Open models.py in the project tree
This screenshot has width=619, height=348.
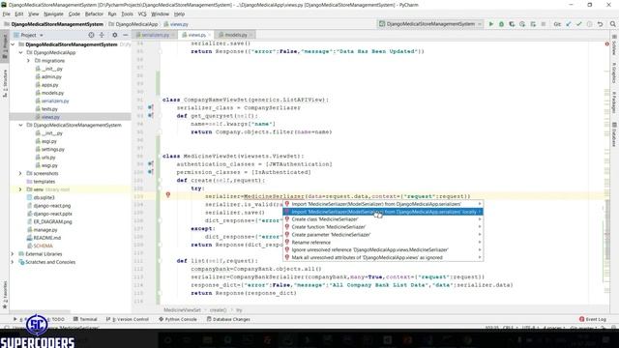point(49,93)
